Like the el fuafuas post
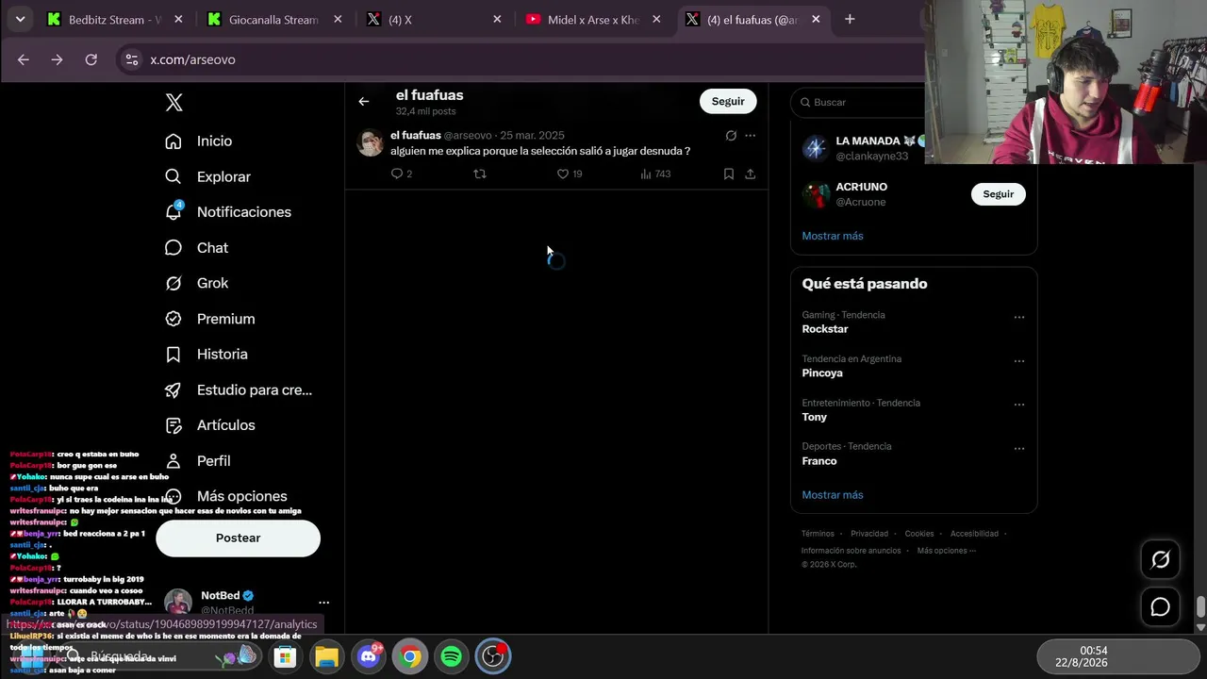The height and width of the screenshot is (679, 1207). point(569,174)
